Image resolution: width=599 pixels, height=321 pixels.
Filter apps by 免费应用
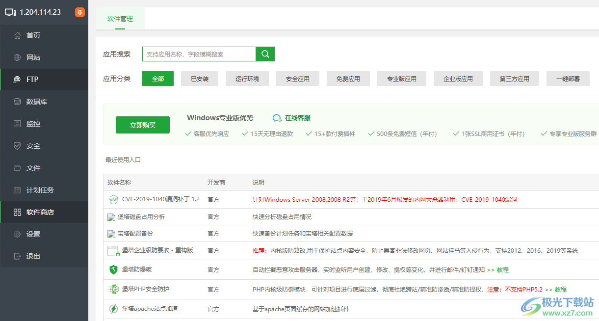pyautogui.click(x=348, y=79)
